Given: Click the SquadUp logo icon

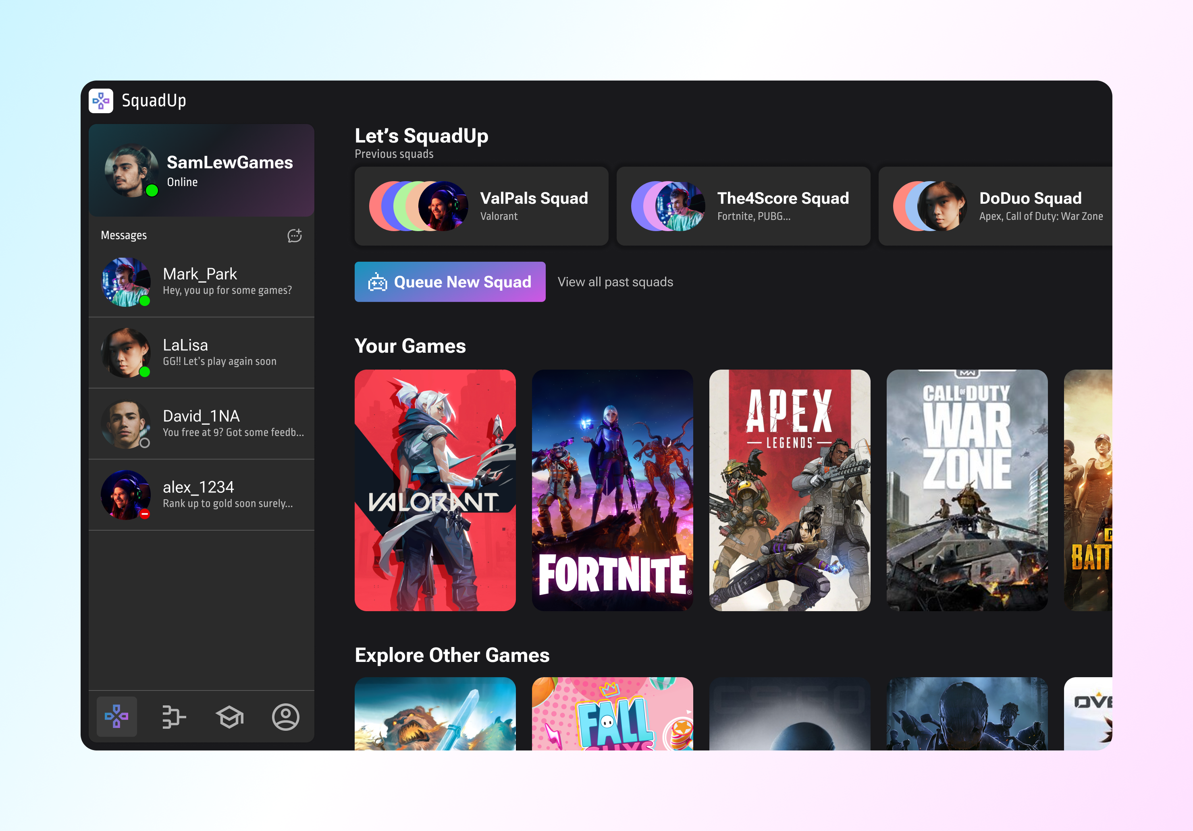Looking at the screenshot, I should [101, 101].
